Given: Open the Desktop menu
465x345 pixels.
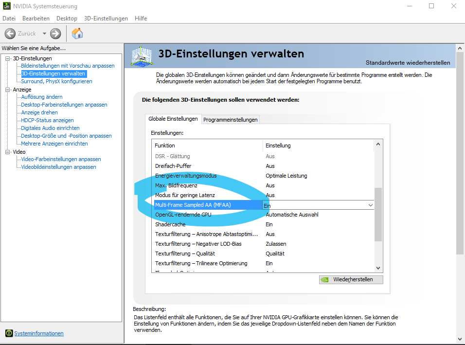Looking at the screenshot, I should tap(67, 18).
